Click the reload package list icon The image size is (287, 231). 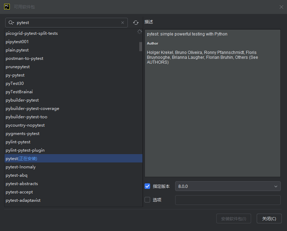135,23
